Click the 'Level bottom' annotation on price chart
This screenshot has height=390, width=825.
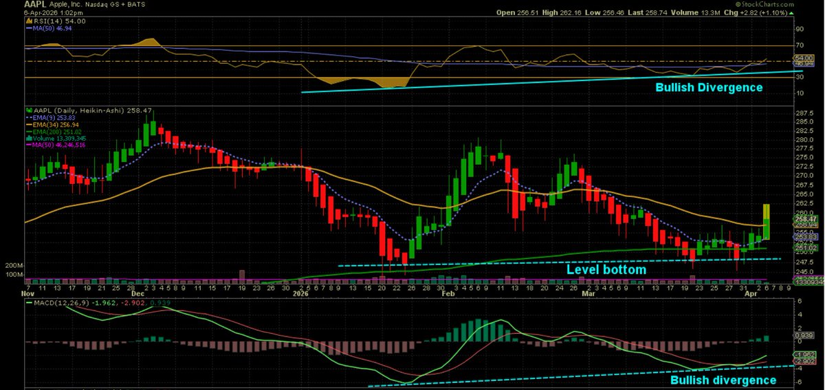[606, 270]
